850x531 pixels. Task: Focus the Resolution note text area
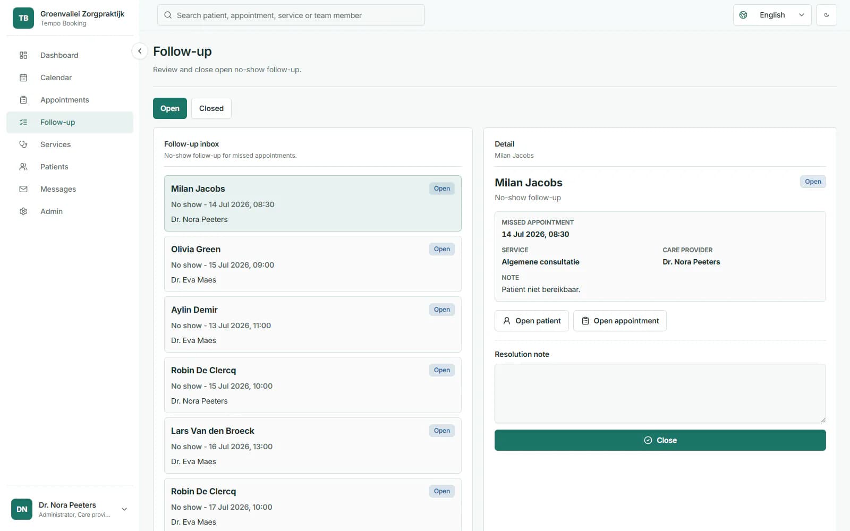[660, 393]
